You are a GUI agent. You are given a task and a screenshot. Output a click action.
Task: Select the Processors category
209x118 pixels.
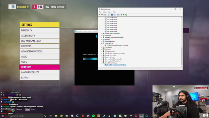[x=108, y=49]
